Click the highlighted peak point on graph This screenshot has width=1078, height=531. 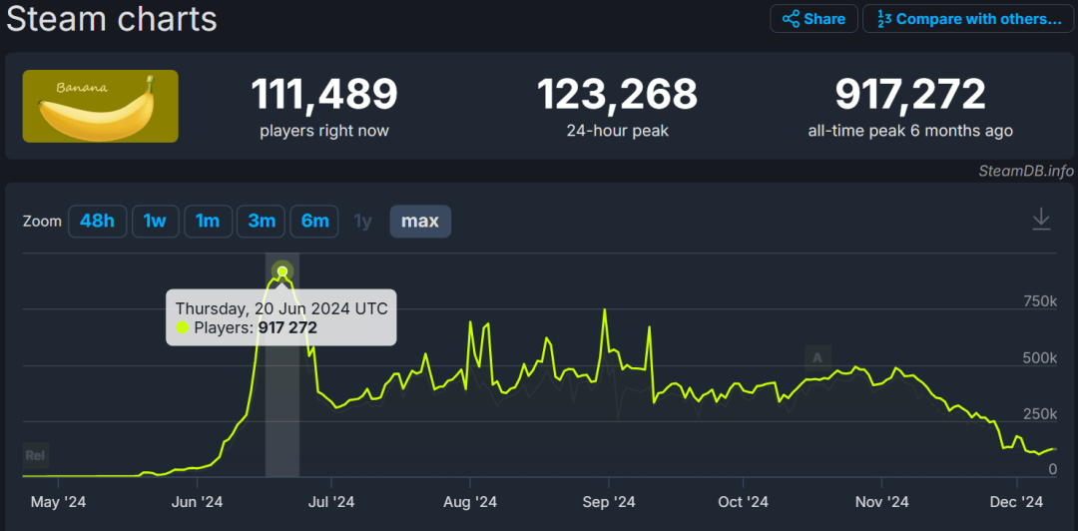(x=281, y=271)
